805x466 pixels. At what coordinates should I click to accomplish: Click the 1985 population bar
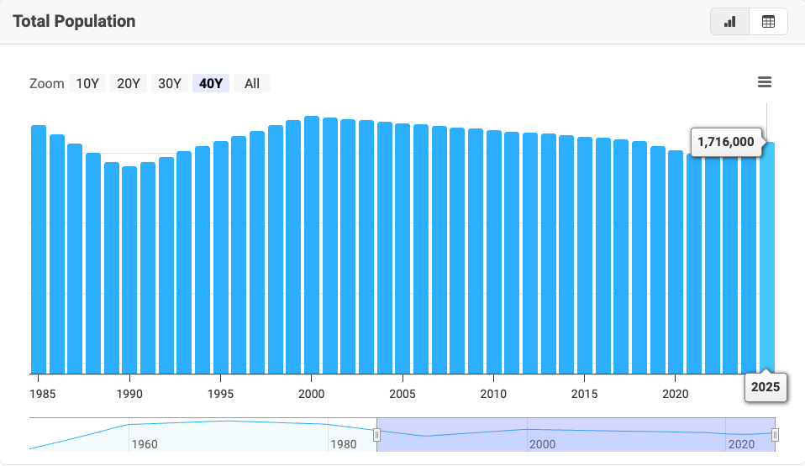[39, 252]
